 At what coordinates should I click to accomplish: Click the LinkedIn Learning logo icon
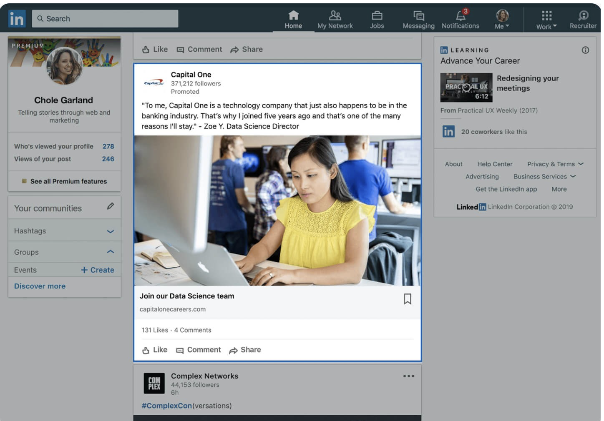(x=444, y=50)
